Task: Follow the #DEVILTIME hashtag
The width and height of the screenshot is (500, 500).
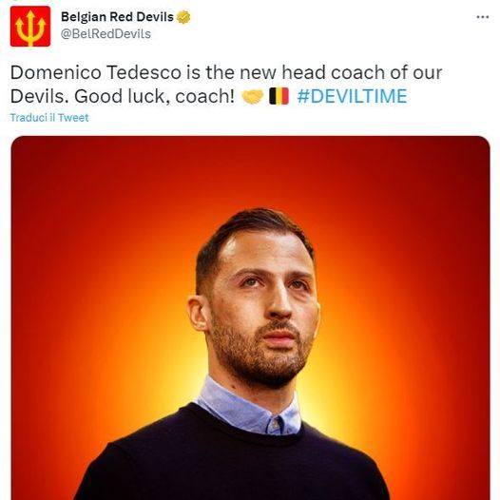Action: [x=352, y=96]
